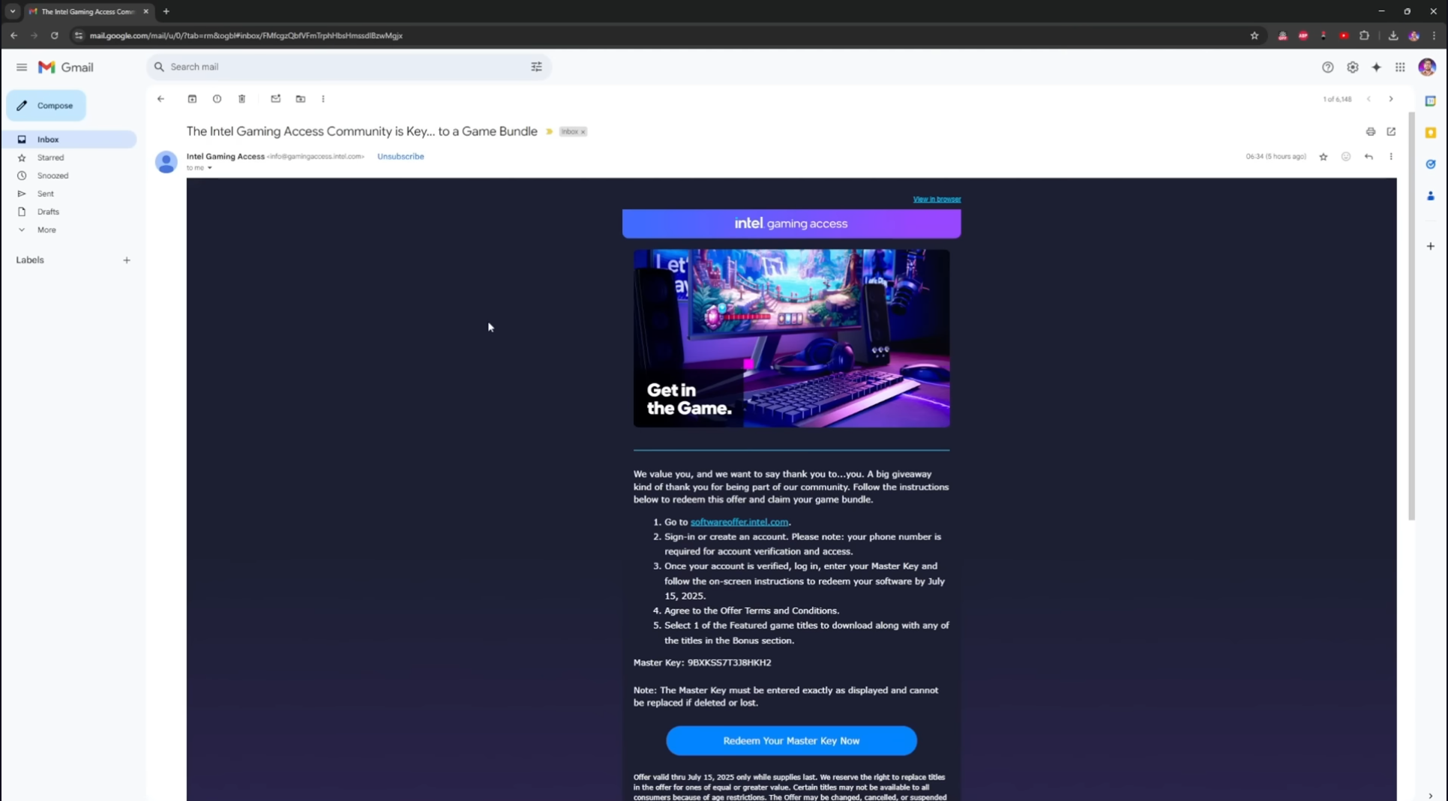Go to the Drafts folder
The image size is (1448, 801).
[x=48, y=212]
